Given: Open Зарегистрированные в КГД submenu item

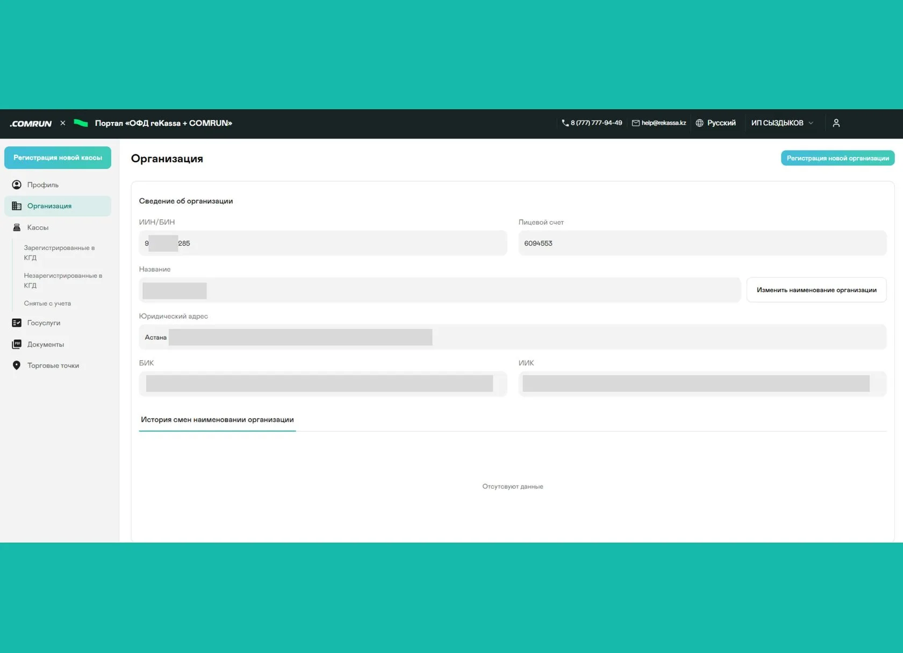Looking at the screenshot, I should pyautogui.click(x=59, y=253).
